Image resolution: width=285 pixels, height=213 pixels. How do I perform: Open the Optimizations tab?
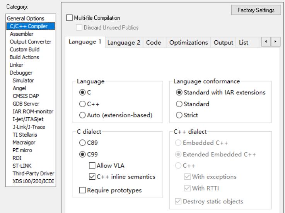pos(189,43)
